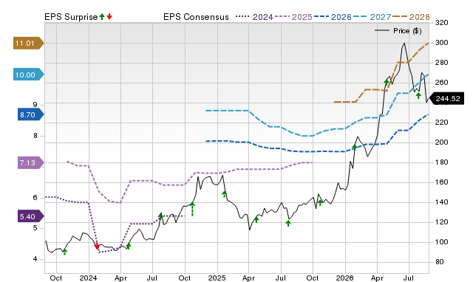Click the dark purple 5.40 value tag
This screenshot has height=282, width=473.
click(x=31, y=216)
